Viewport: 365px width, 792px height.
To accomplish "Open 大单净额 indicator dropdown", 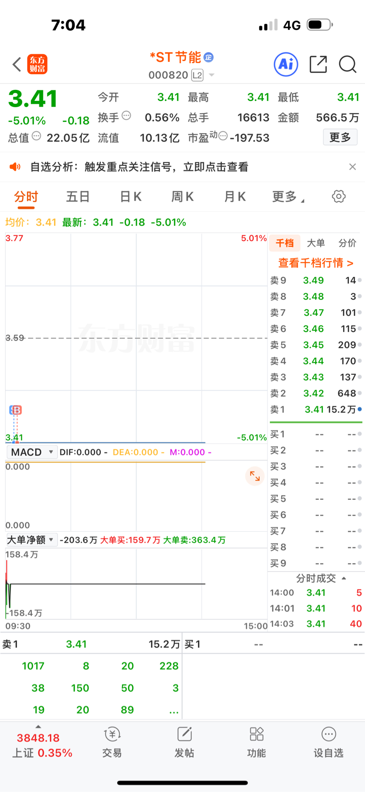I will coord(32,540).
